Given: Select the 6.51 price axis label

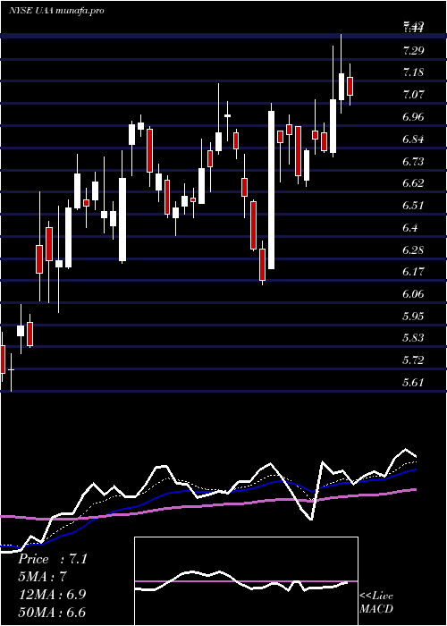Looking at the screenshot, I should pos(413,206).
